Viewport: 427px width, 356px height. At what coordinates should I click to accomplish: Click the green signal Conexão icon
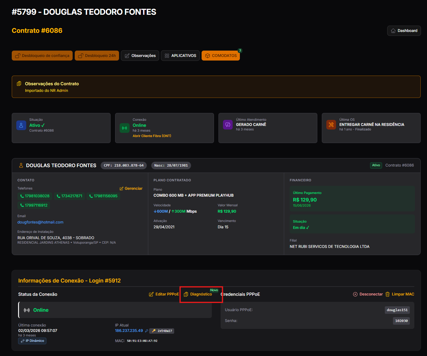[124, 128]
